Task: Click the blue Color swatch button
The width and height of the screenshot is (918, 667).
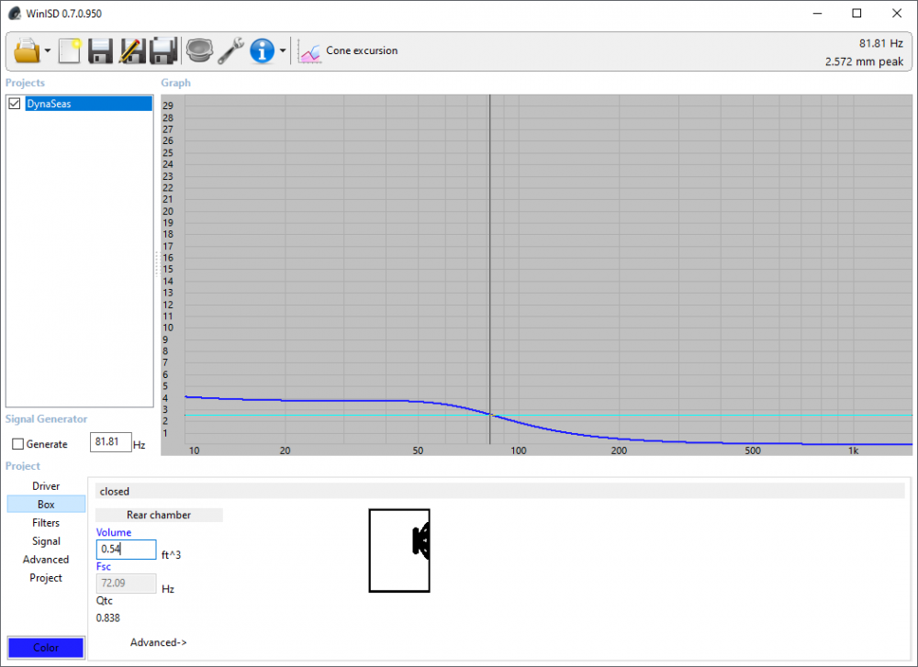Action: [46, 648]
